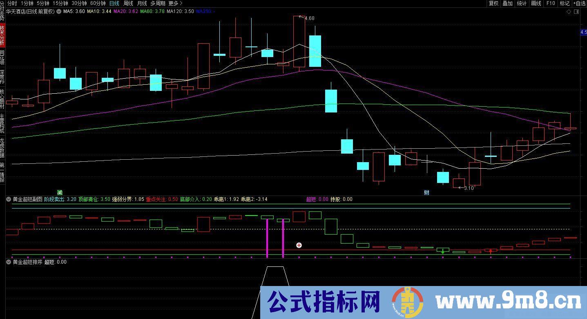Click the 重点关注: 0.50 value

(162, 199)
